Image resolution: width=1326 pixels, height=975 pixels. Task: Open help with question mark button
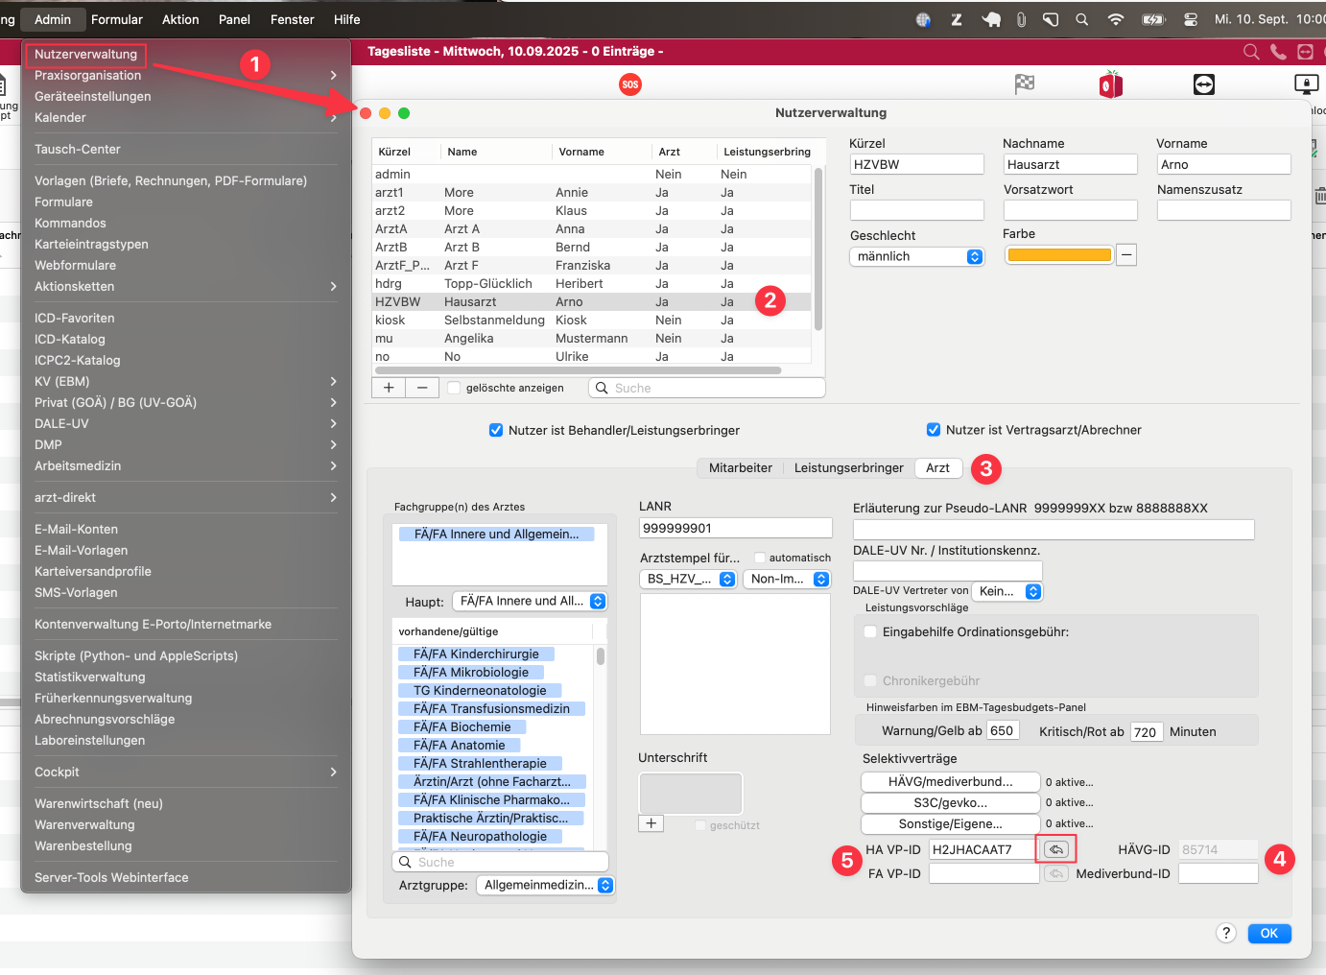[1225, 933]
